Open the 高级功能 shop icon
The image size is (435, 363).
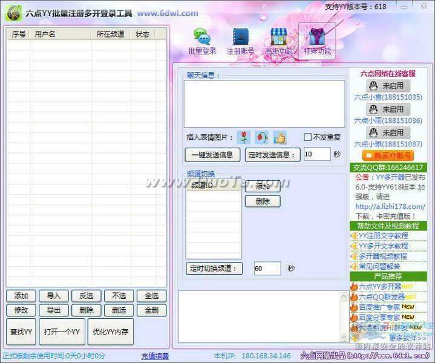click(x=278, y=37)
